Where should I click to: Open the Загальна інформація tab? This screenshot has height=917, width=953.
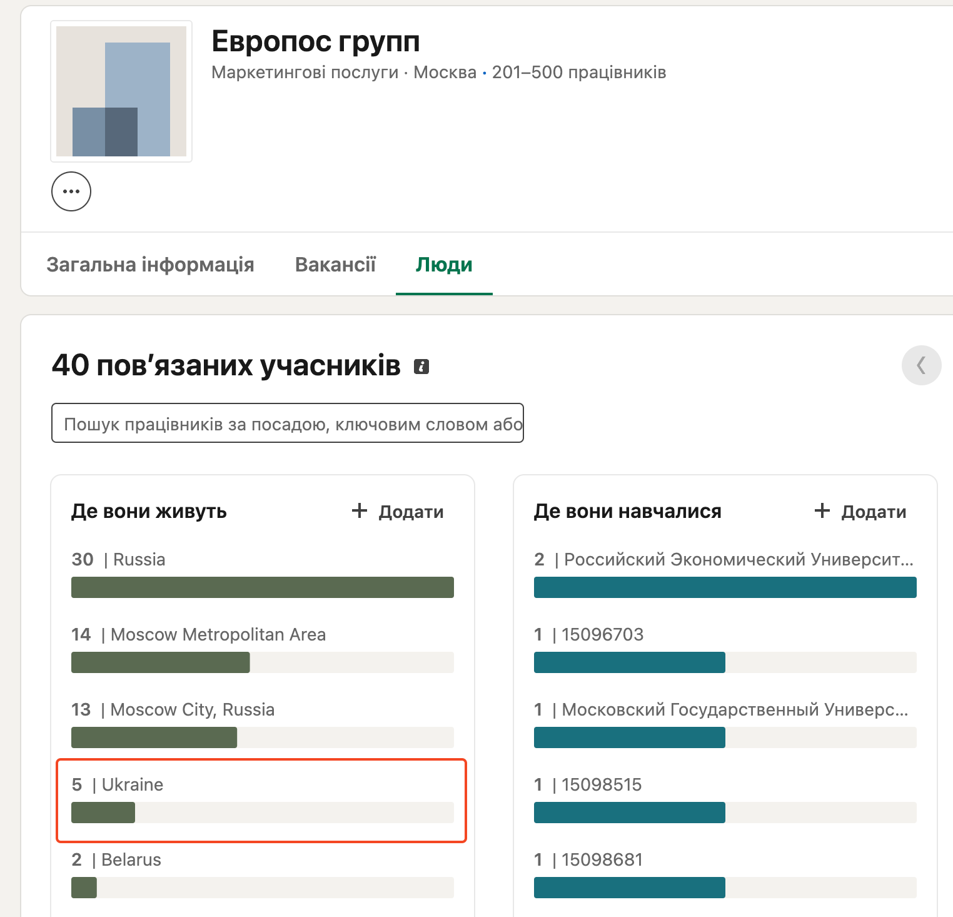149,265
